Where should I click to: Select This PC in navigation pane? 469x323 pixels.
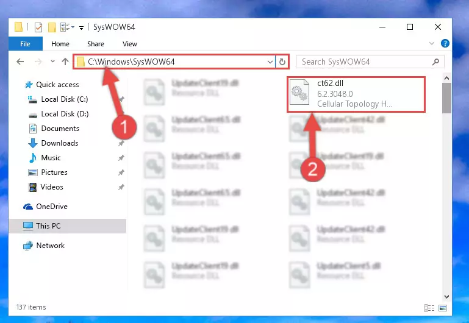[68, 226]
